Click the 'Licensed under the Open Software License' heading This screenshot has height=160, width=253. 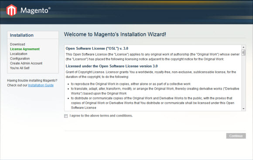pyautogui.click(x=112, y=66)
